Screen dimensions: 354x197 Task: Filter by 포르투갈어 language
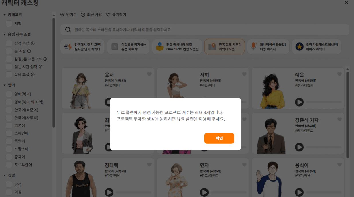[x=9, y=165]
